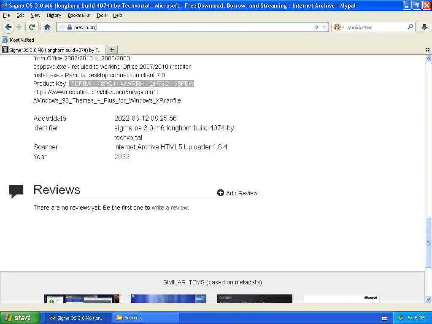Open DuckDuckGo search engine selector
432x324 pixels.
(339, 27)
